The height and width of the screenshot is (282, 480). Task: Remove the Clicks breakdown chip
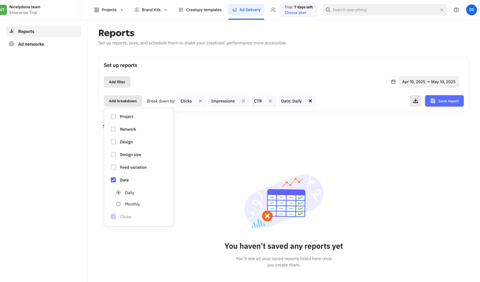[200, 101]
